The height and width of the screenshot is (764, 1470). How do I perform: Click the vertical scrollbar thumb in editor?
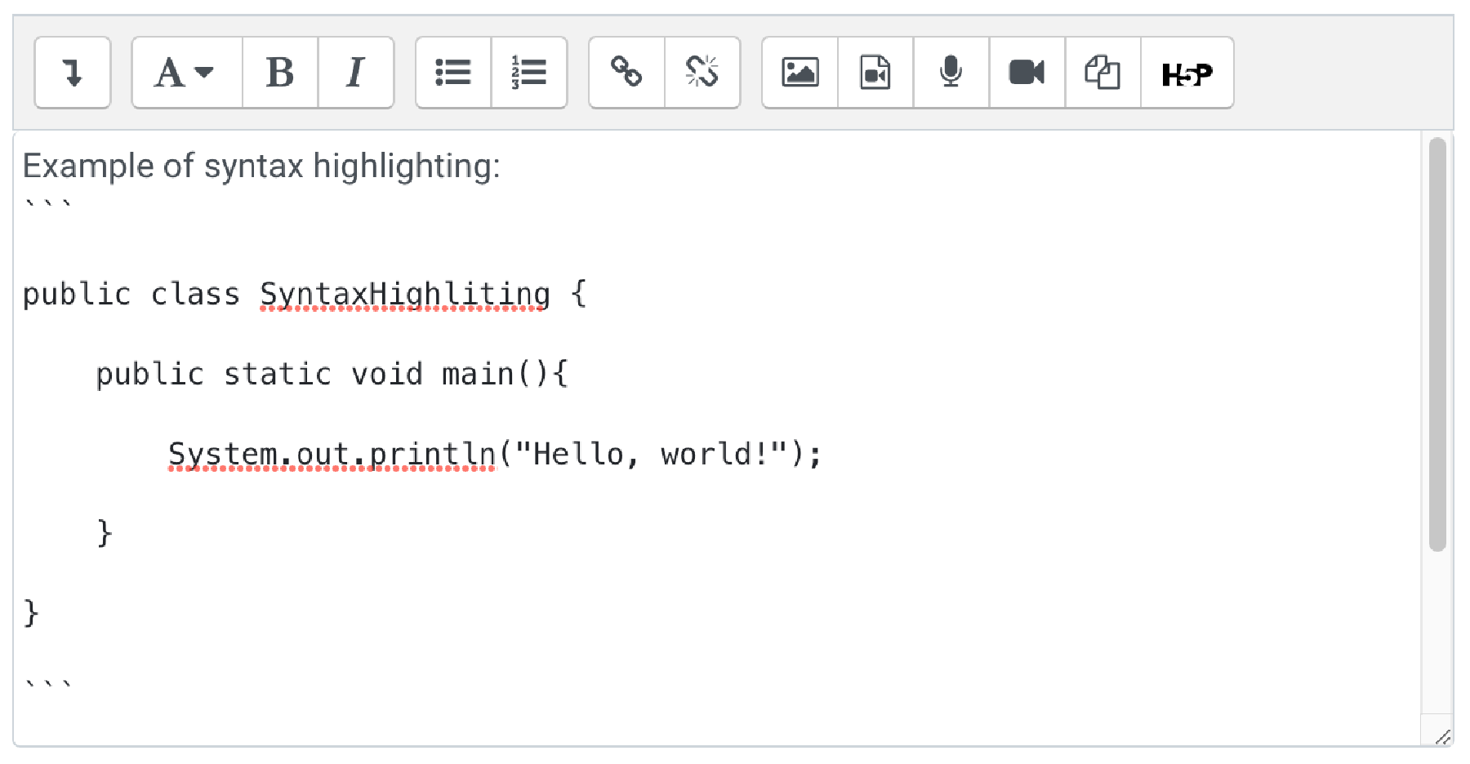[x=1437, y=344]
